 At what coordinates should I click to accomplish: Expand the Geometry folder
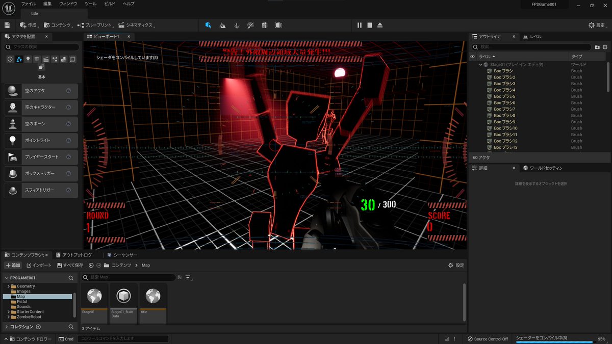pyautogui.click(x=8, y=286)
